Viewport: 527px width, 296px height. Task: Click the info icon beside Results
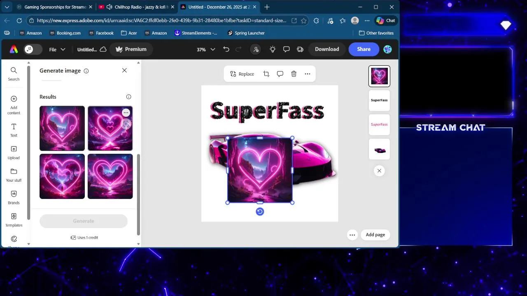click(x=128, y=97)
